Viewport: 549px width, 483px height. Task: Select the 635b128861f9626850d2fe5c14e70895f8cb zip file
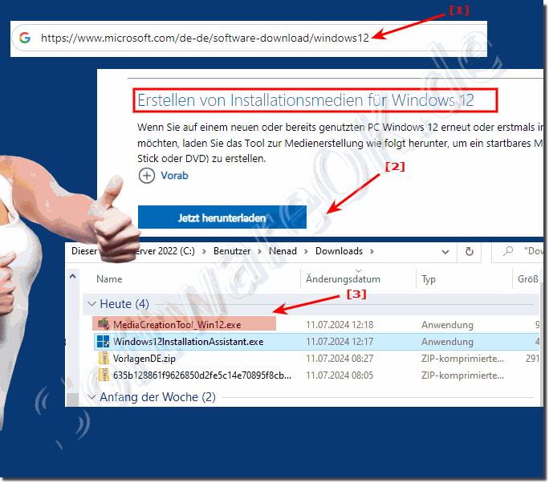pos(202,375)
